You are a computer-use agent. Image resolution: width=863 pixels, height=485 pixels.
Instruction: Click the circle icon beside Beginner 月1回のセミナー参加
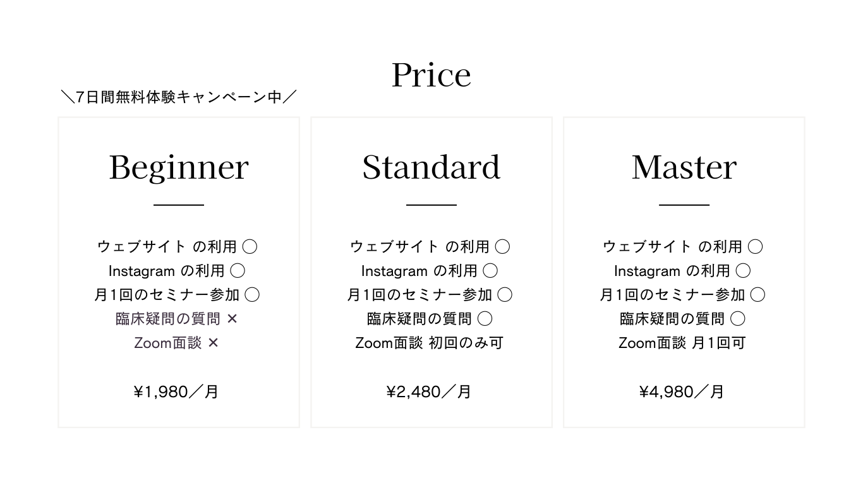pos(252,295)
